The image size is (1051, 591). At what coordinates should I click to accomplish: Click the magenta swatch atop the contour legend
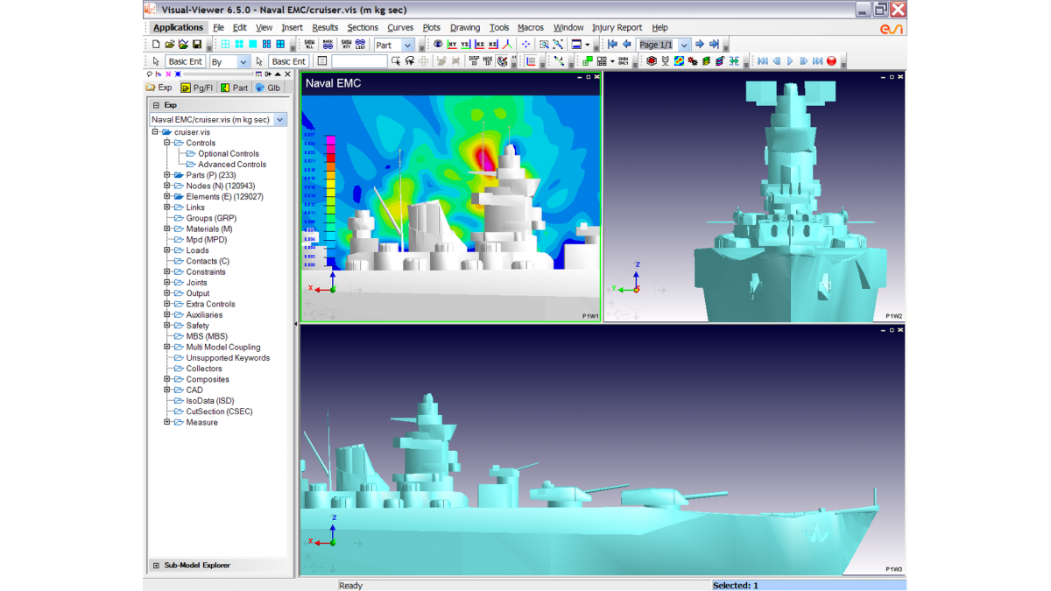click(x=330, y=140)
